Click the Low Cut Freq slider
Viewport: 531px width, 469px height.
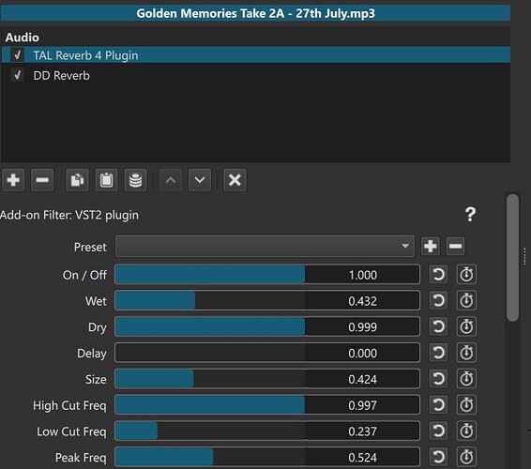[267, 431]
